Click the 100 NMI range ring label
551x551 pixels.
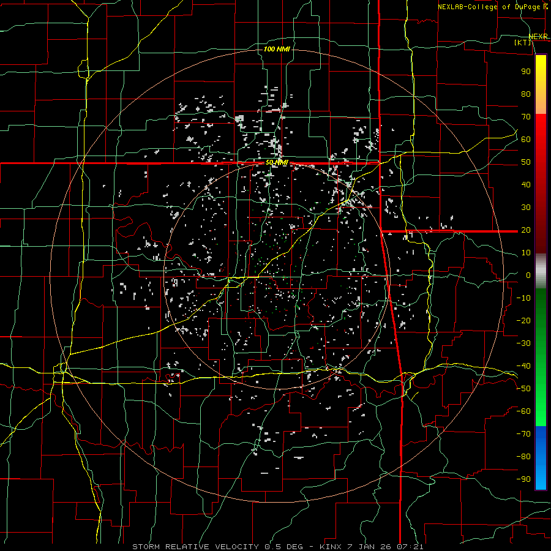point(277,49)
